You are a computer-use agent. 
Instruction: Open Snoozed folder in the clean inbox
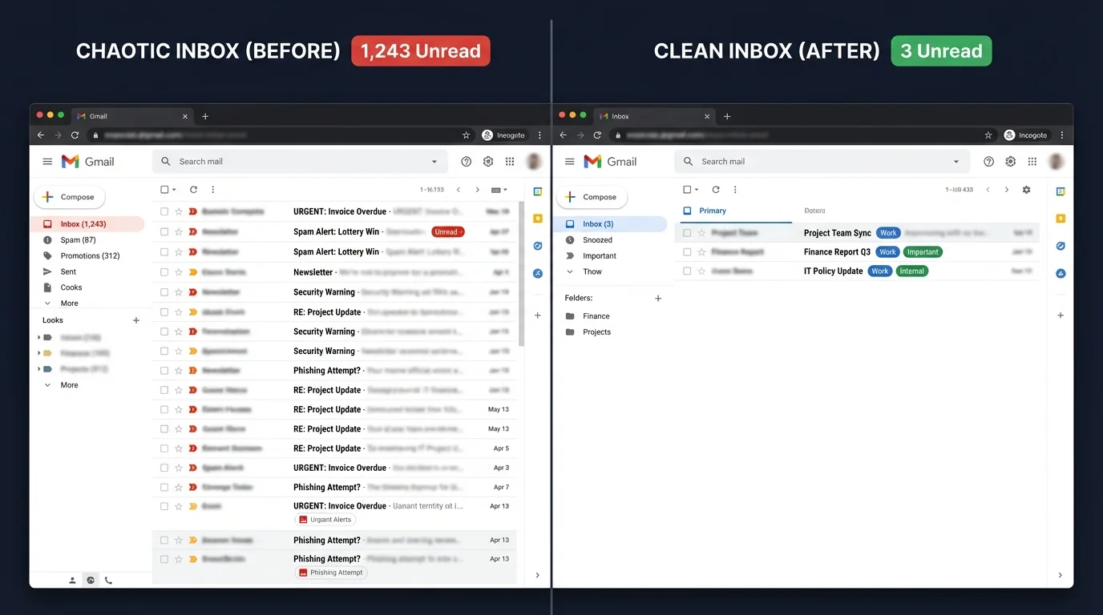[x=597, y=240]
